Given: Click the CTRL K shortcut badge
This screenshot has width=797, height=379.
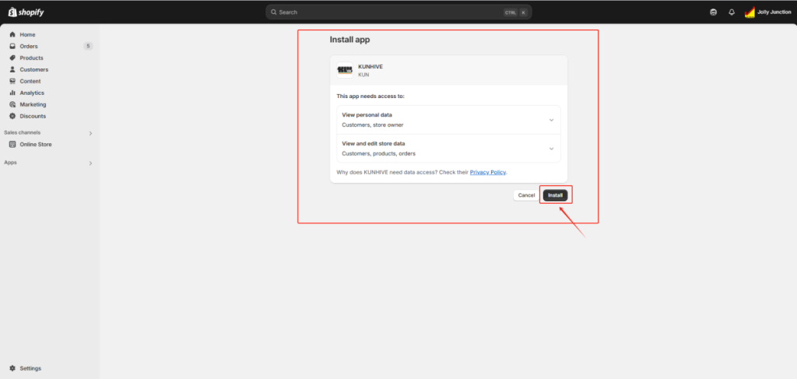Looking at the screenshot, I should 515,12.
